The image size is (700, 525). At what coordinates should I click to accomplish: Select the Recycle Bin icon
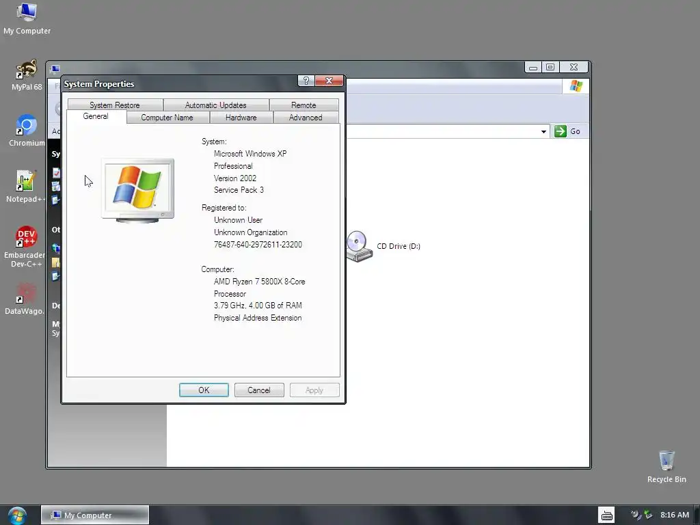667,466
